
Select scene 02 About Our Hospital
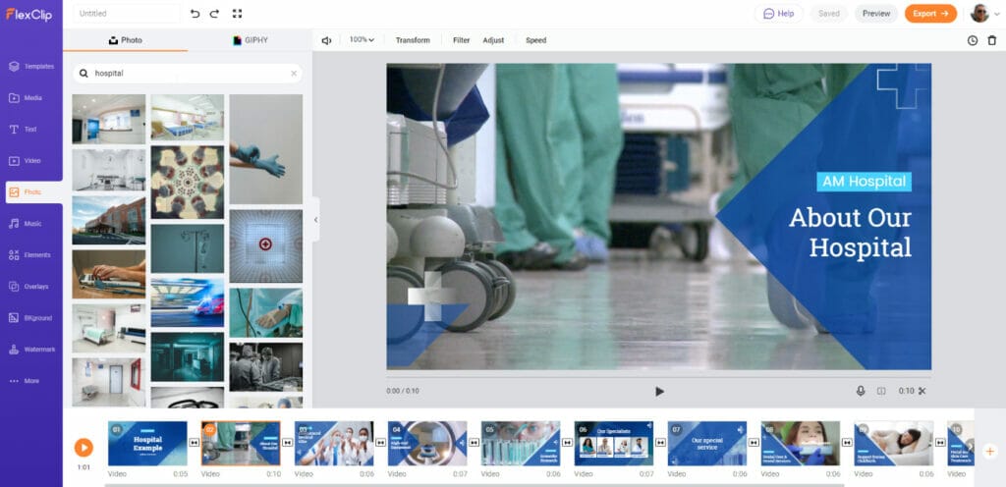tap(241, 444)
